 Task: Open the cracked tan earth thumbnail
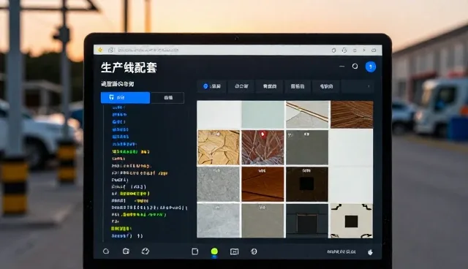(x=219, y=148)
